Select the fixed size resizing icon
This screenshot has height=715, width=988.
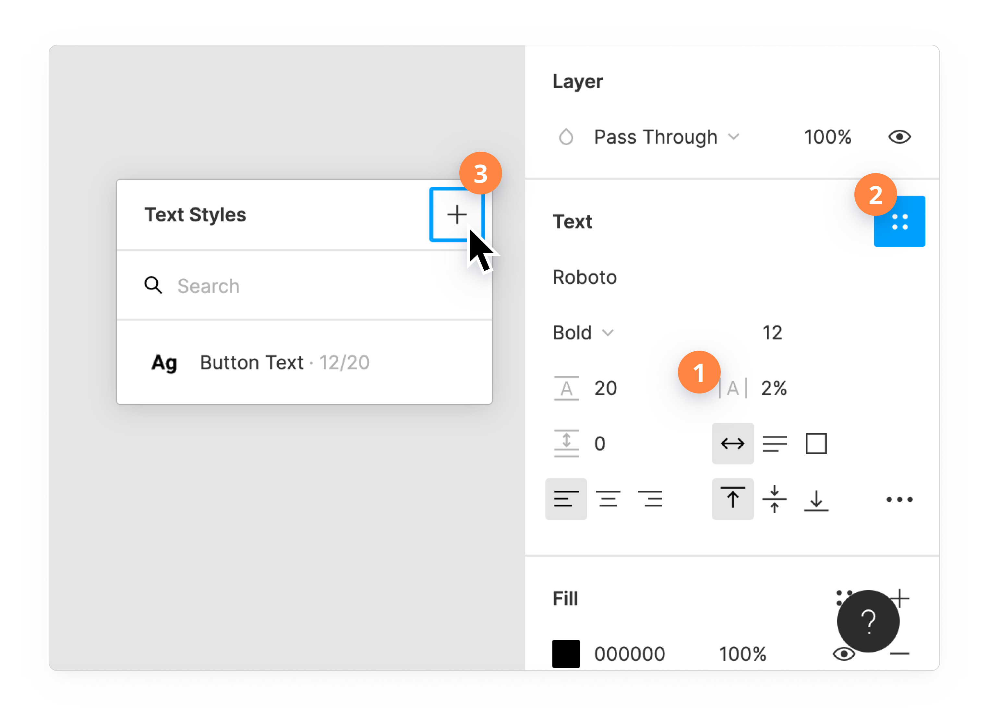click(815, 443)
